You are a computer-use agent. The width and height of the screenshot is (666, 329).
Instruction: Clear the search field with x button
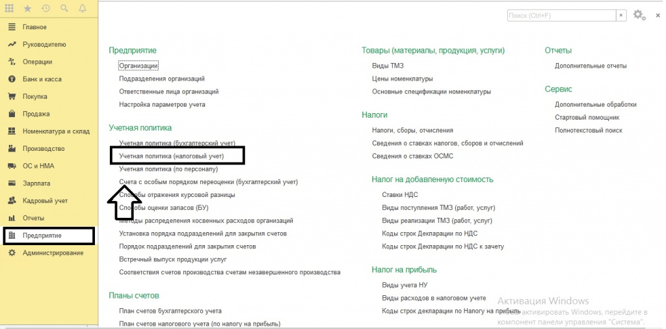pyautogui.click(x=622, y=14)
